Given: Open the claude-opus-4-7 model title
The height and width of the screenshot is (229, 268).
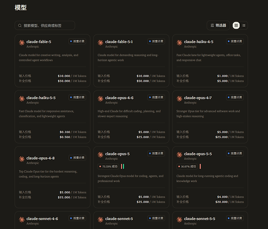Looking at the screenshot, I should (x=198, y=98).
